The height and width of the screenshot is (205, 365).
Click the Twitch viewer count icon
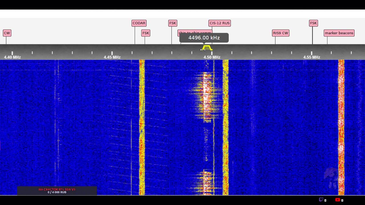(321, 200)
